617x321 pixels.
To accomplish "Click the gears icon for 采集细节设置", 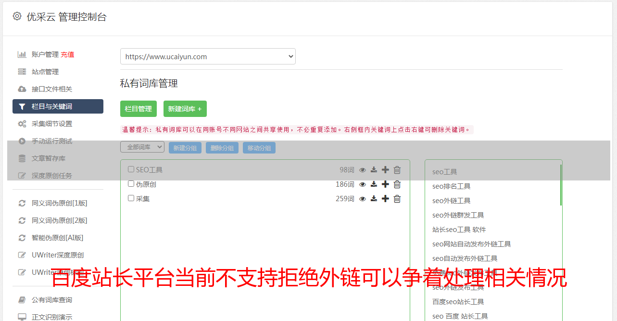I will point(22,124).
